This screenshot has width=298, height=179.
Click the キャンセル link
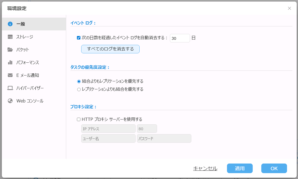click(x=205, y=168)
